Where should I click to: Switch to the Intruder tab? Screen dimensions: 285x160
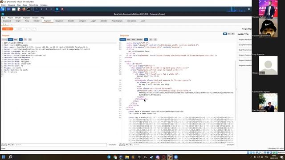37,21
